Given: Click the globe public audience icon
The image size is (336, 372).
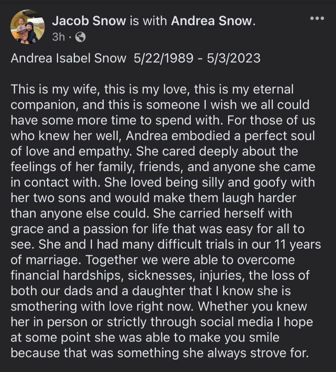Looking at the screenshot, I should [81, 37].
